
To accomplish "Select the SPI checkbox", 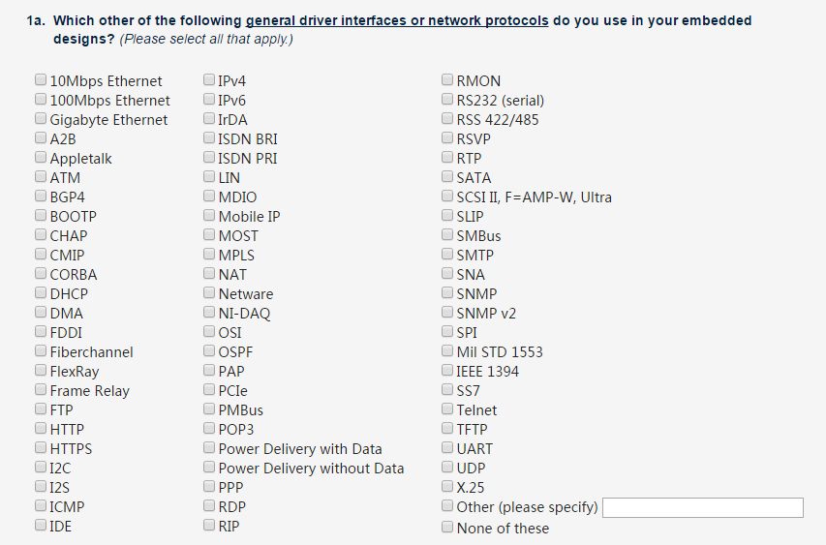I will pos(447,331).
